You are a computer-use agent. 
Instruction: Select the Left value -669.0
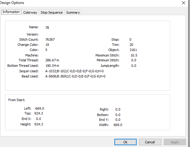pos(39,108)
